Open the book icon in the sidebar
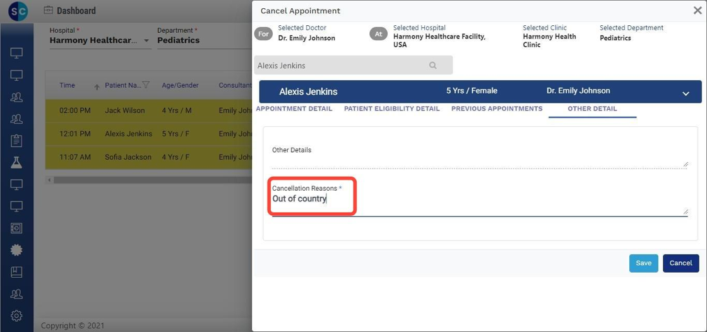The image size is (707, 332). (16, 272)
